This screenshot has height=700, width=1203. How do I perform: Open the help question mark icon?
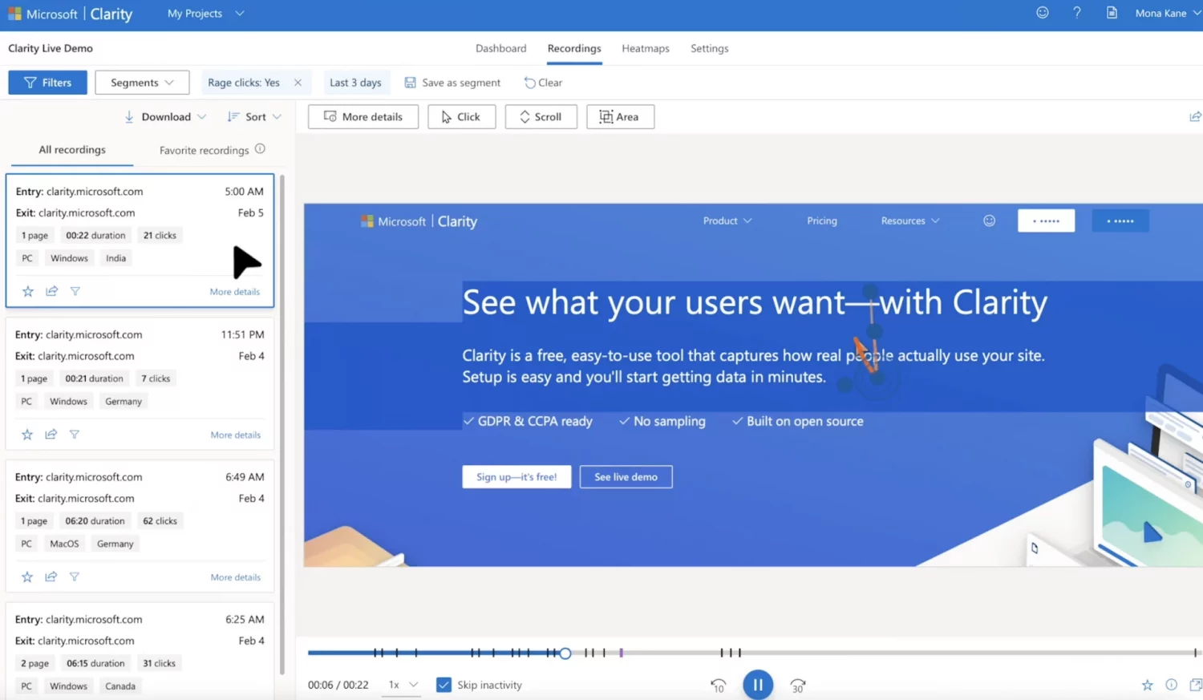pyautogui.click(x=1076, y=12)
